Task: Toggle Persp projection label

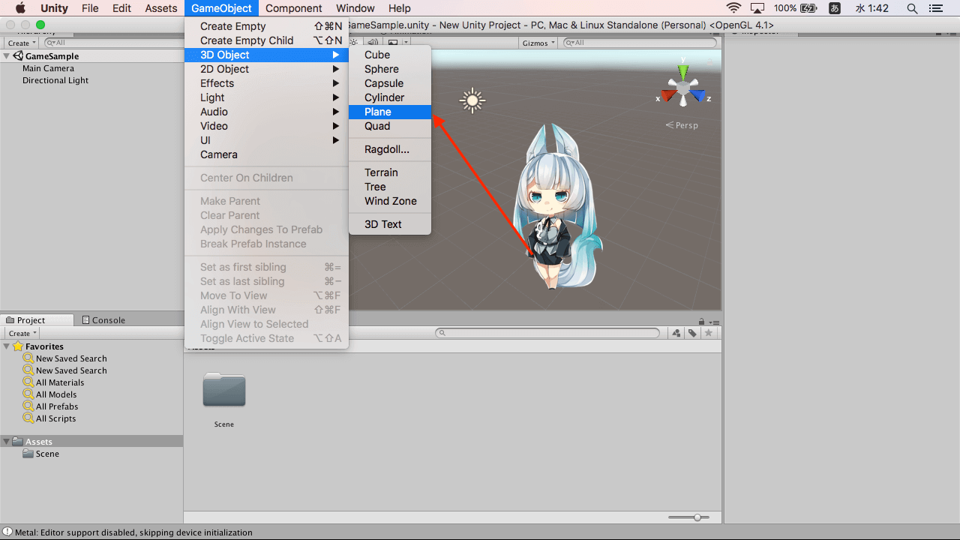Action: (682, 125)
